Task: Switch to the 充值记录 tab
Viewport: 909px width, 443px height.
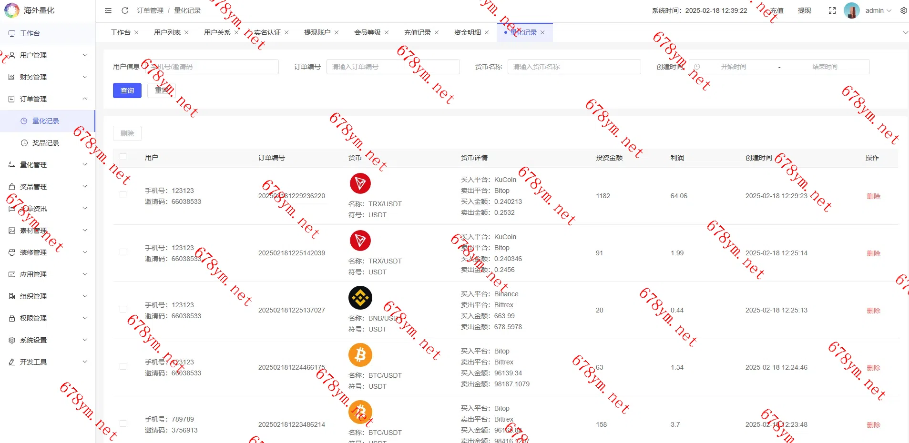Action: pyautogui.click(x=418, y=32)
